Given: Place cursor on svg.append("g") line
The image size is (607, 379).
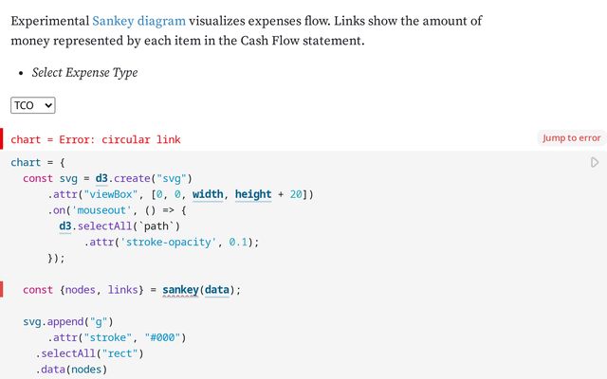Looking at the screenshot, I should 68,322.
